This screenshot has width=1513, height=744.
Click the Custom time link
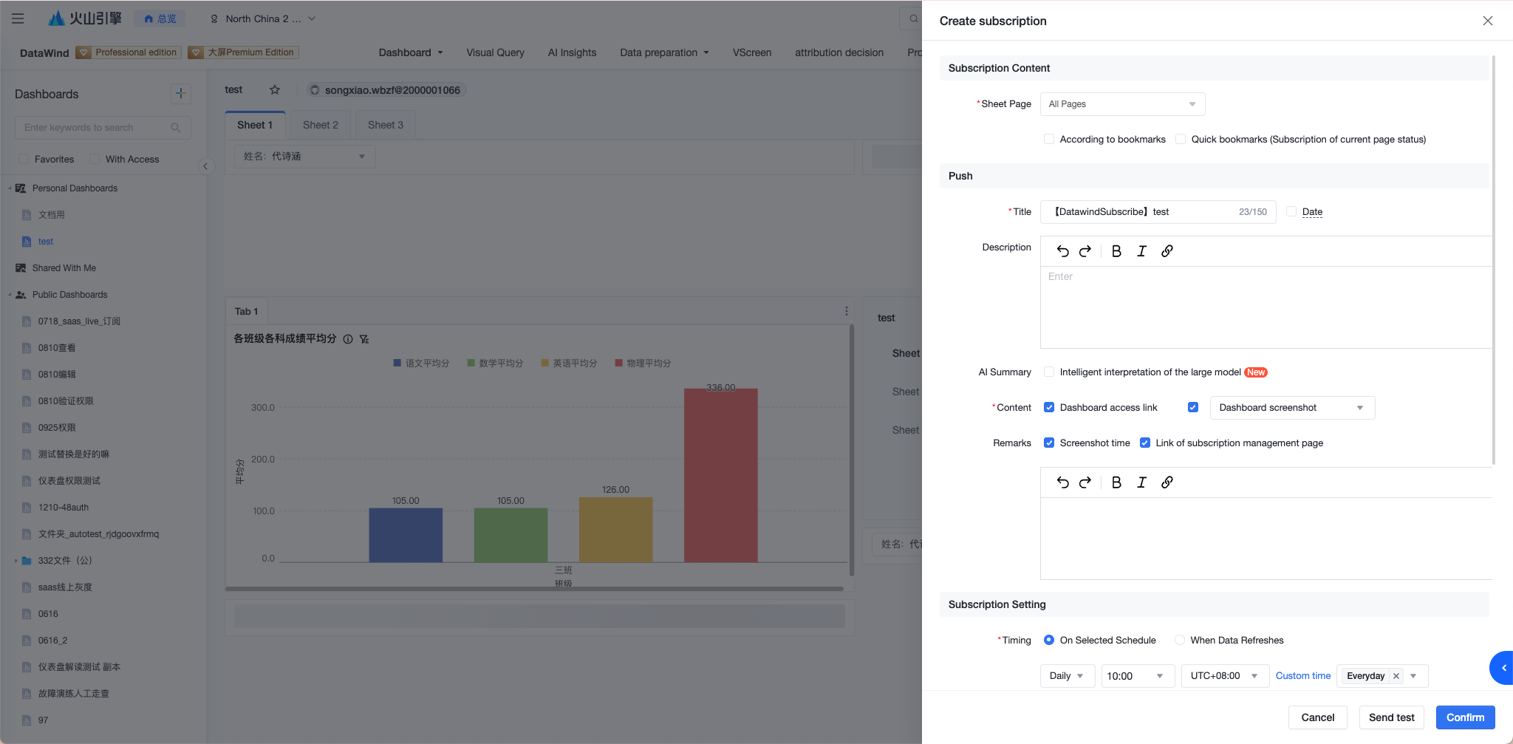coord(1302,676)
